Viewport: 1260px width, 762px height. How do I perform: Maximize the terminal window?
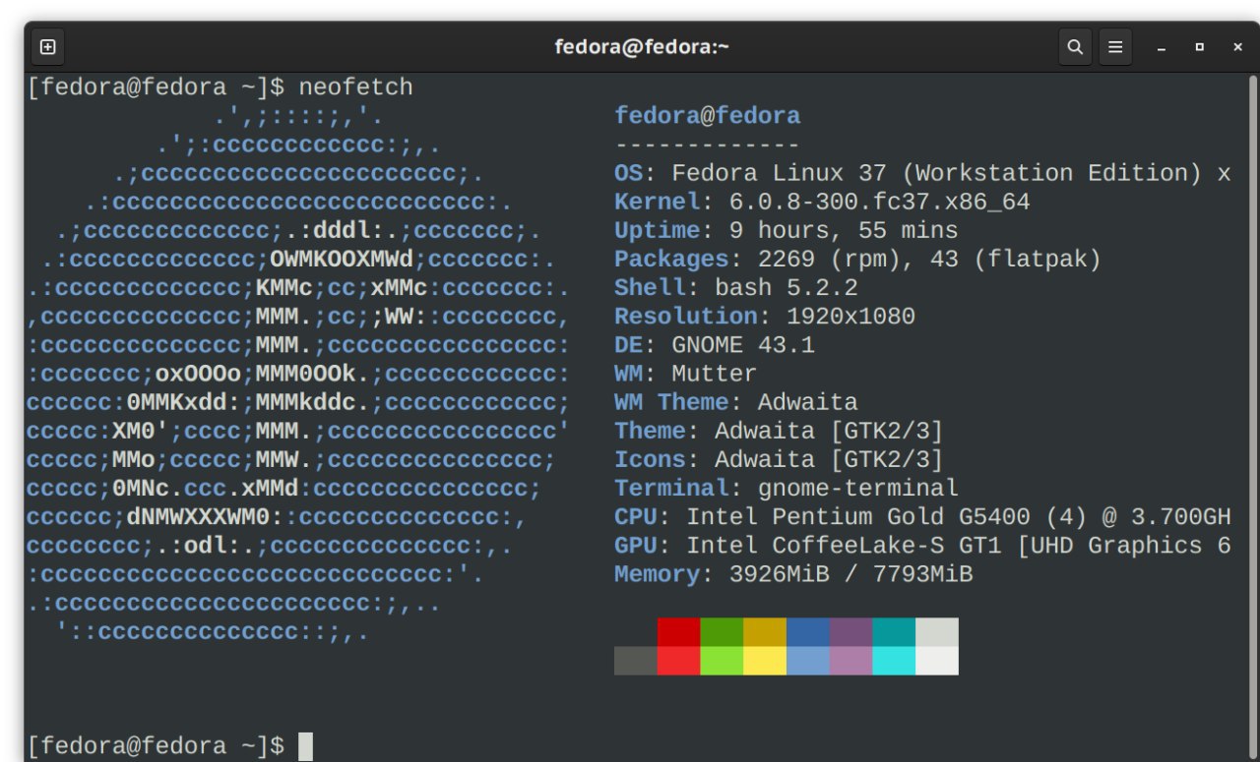coord(1199,47)
